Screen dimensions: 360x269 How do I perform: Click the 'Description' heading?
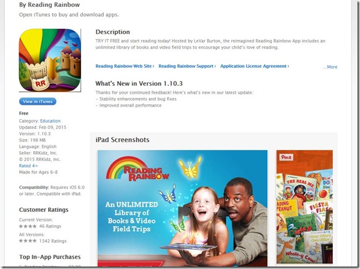click(113, 32)
